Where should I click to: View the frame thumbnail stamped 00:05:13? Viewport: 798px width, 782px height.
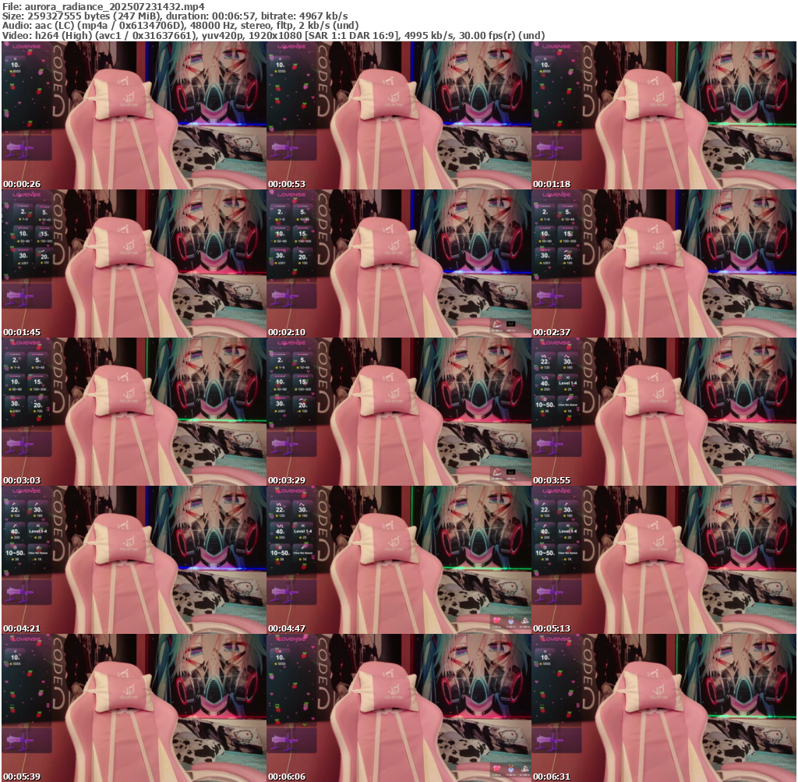point(664,560)
